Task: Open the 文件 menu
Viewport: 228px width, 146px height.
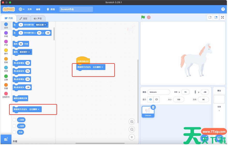Action: pos(30,9)
